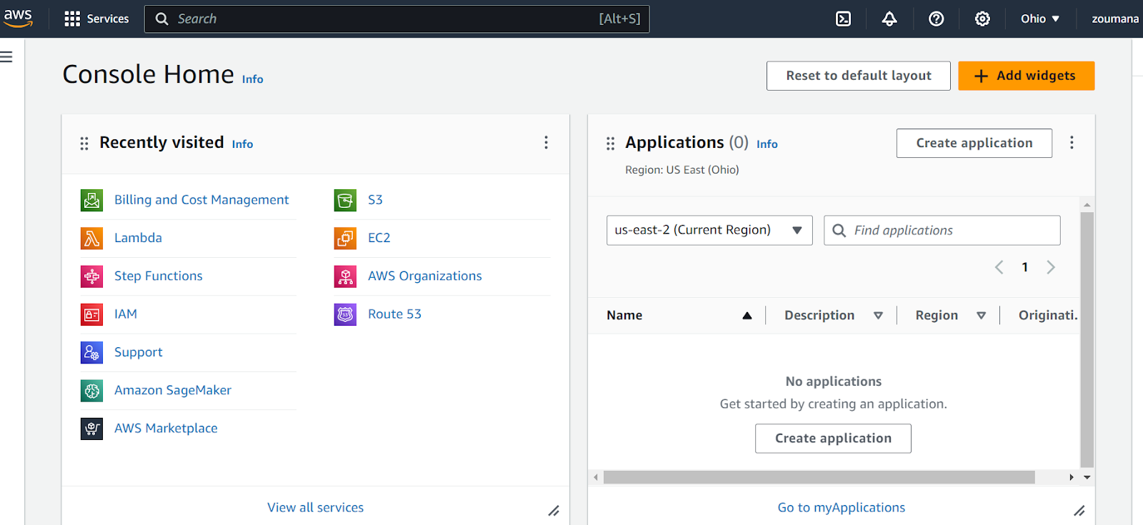Open Recently visited widget options menu
This screenshot has width=1143, height=525.
tap(546, 143)
